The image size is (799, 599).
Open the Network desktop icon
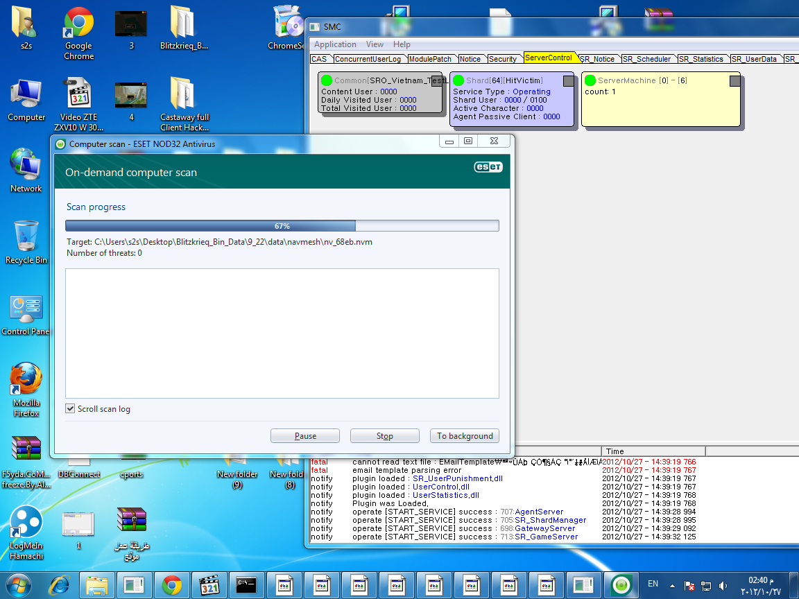(x=26, y=171)
